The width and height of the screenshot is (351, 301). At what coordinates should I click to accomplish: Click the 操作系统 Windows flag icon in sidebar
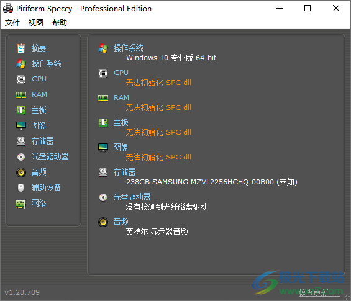pos(21,64)
